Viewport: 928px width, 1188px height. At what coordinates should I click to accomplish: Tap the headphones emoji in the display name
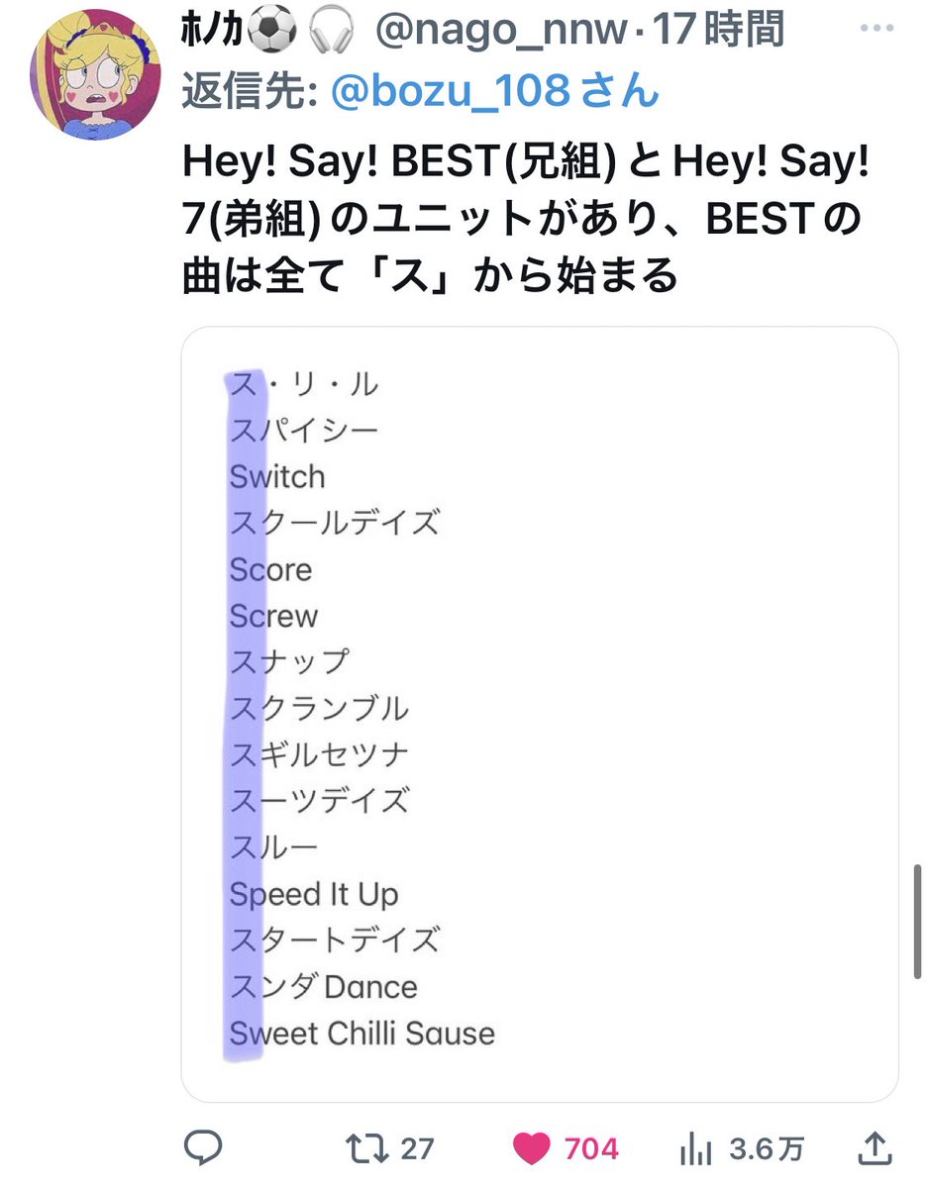tap(339, 33)
